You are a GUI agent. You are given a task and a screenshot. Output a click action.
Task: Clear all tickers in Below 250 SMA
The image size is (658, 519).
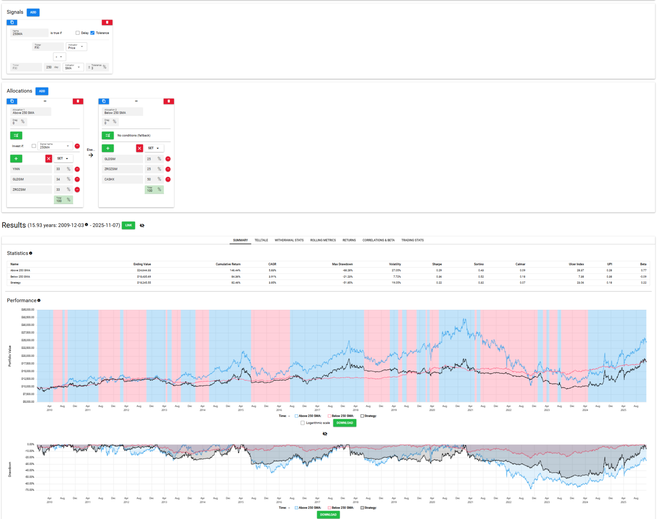(139, 148)
